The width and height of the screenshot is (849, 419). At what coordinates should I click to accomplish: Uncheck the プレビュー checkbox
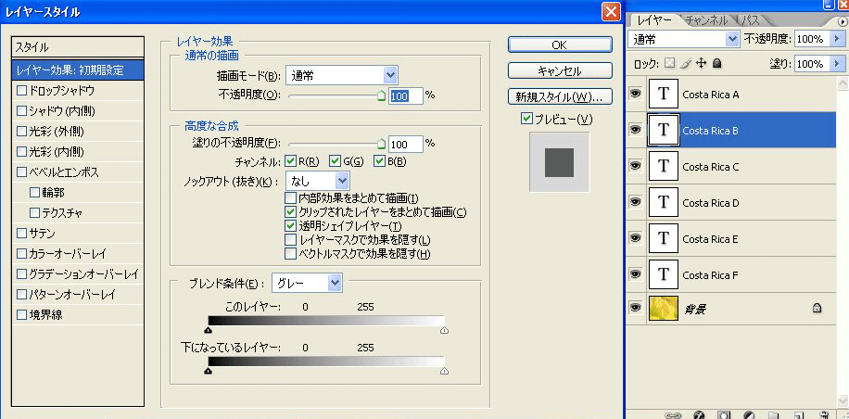point(526,119)
